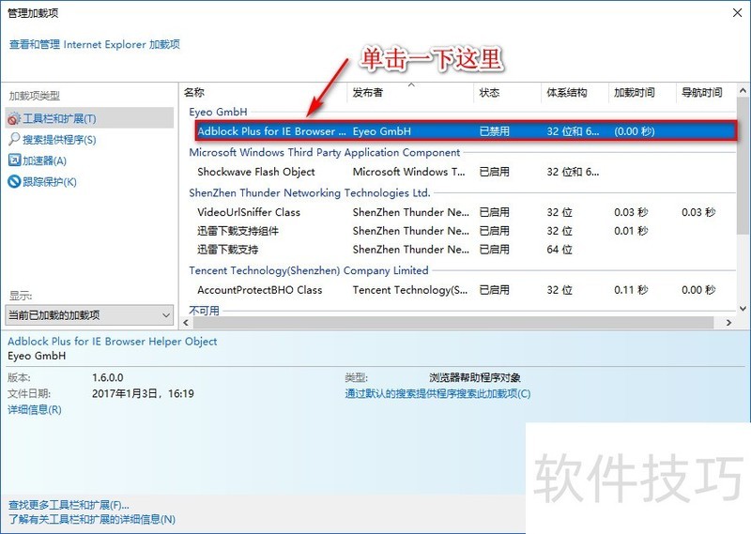This screenshot has height=534, width=751.
Task: Click type value 浏览器帮助程序对象
Action: point(475,377)
